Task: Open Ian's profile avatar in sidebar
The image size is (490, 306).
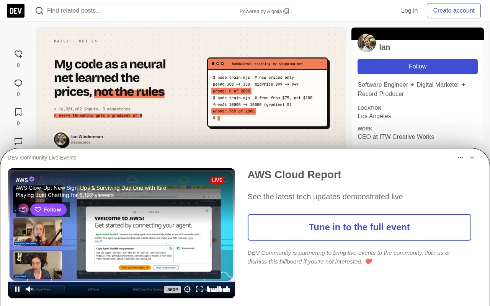Action: tap(367, 43)
